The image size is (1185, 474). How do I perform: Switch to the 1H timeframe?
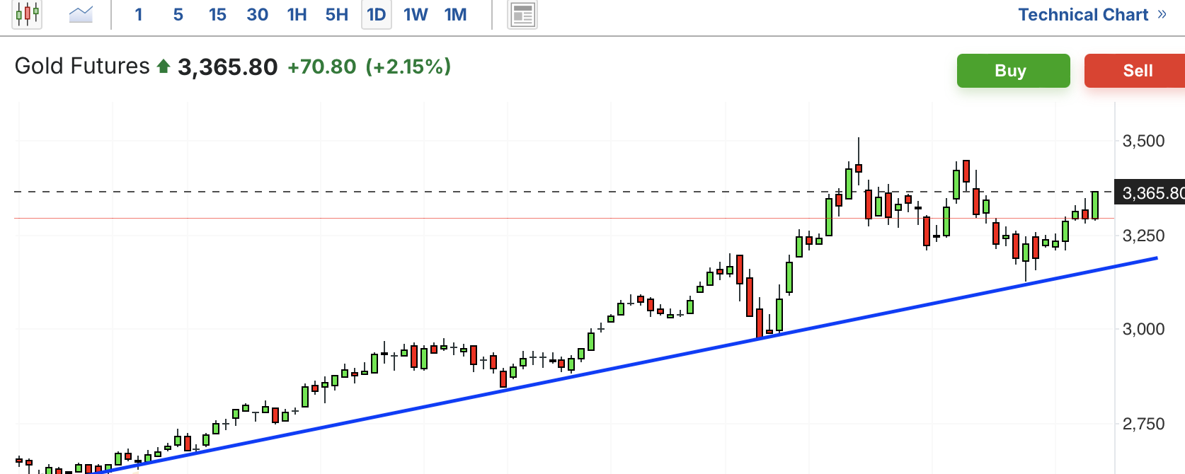297,14
